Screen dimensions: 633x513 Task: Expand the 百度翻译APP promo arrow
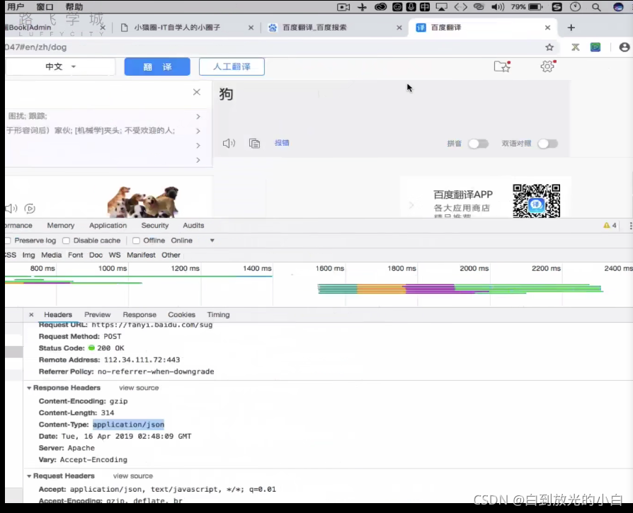[411, 205]
